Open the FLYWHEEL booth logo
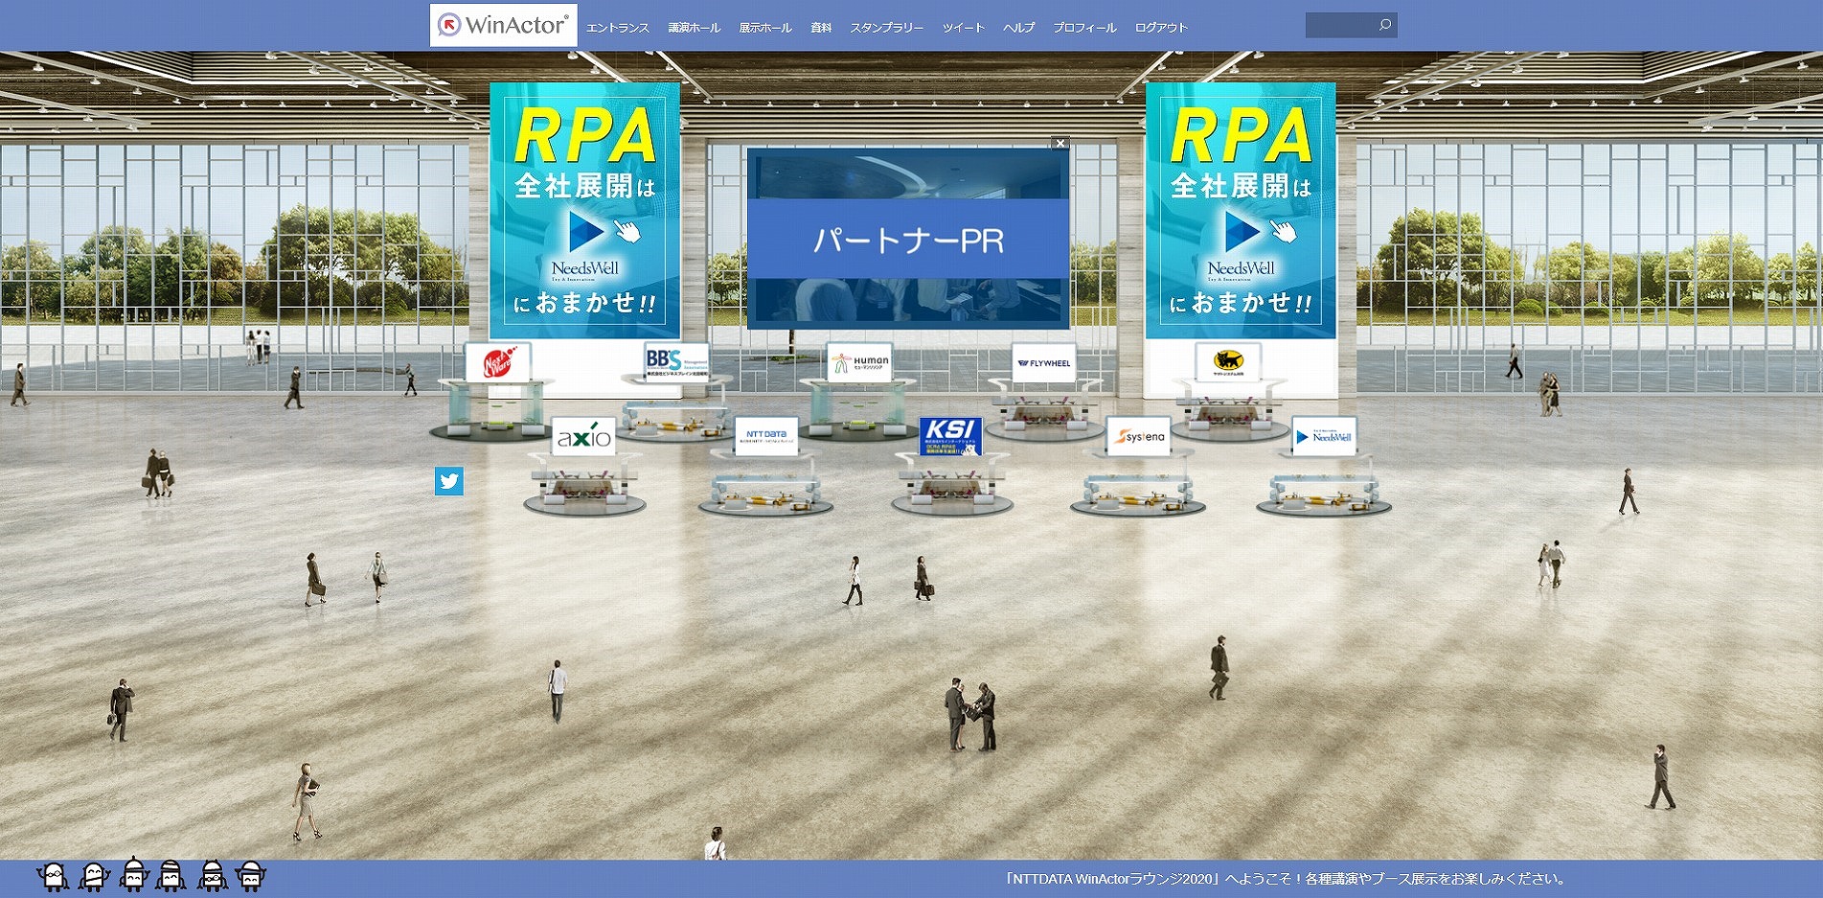 1044,363
